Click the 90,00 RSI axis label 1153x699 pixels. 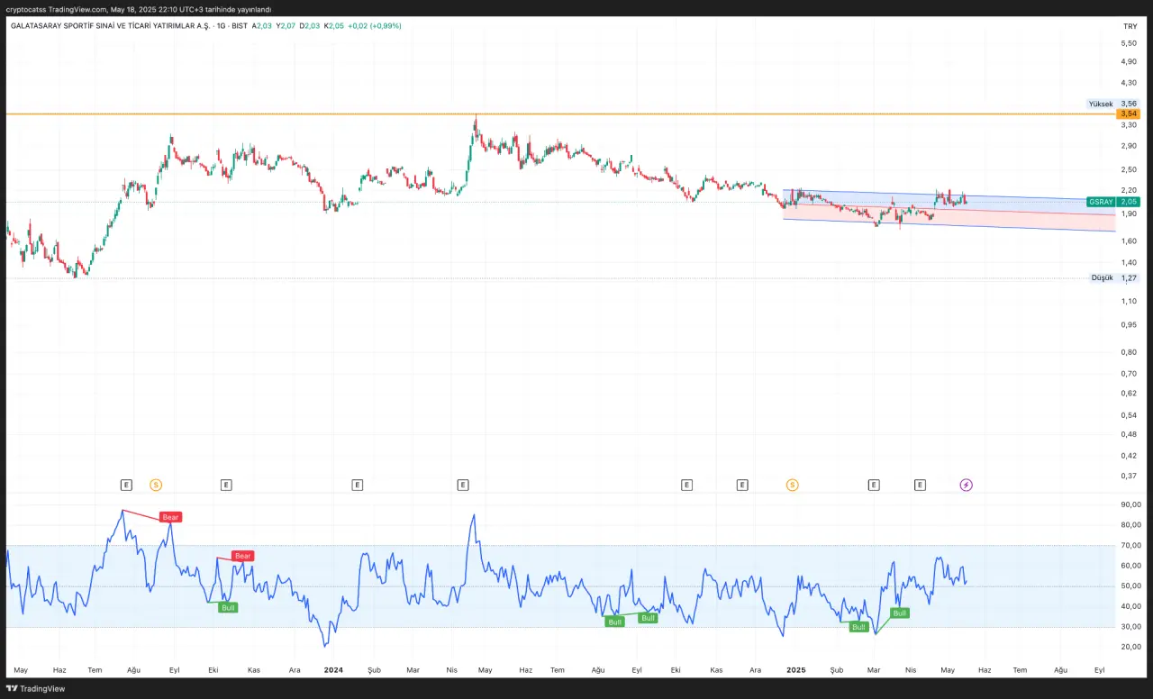1130,504
